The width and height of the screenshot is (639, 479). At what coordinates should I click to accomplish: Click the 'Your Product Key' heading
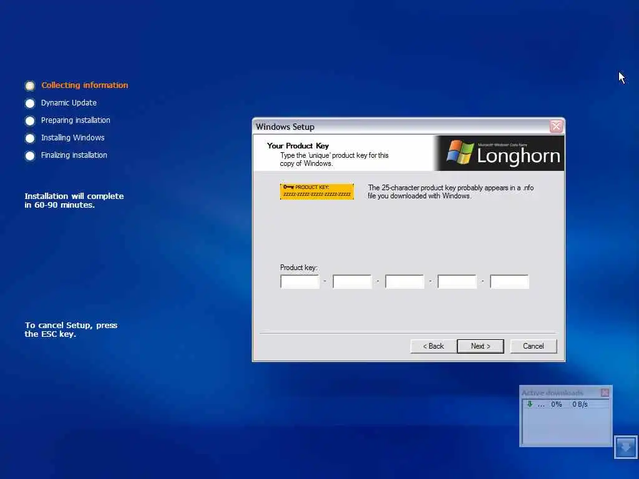click(x=298, y=146)
